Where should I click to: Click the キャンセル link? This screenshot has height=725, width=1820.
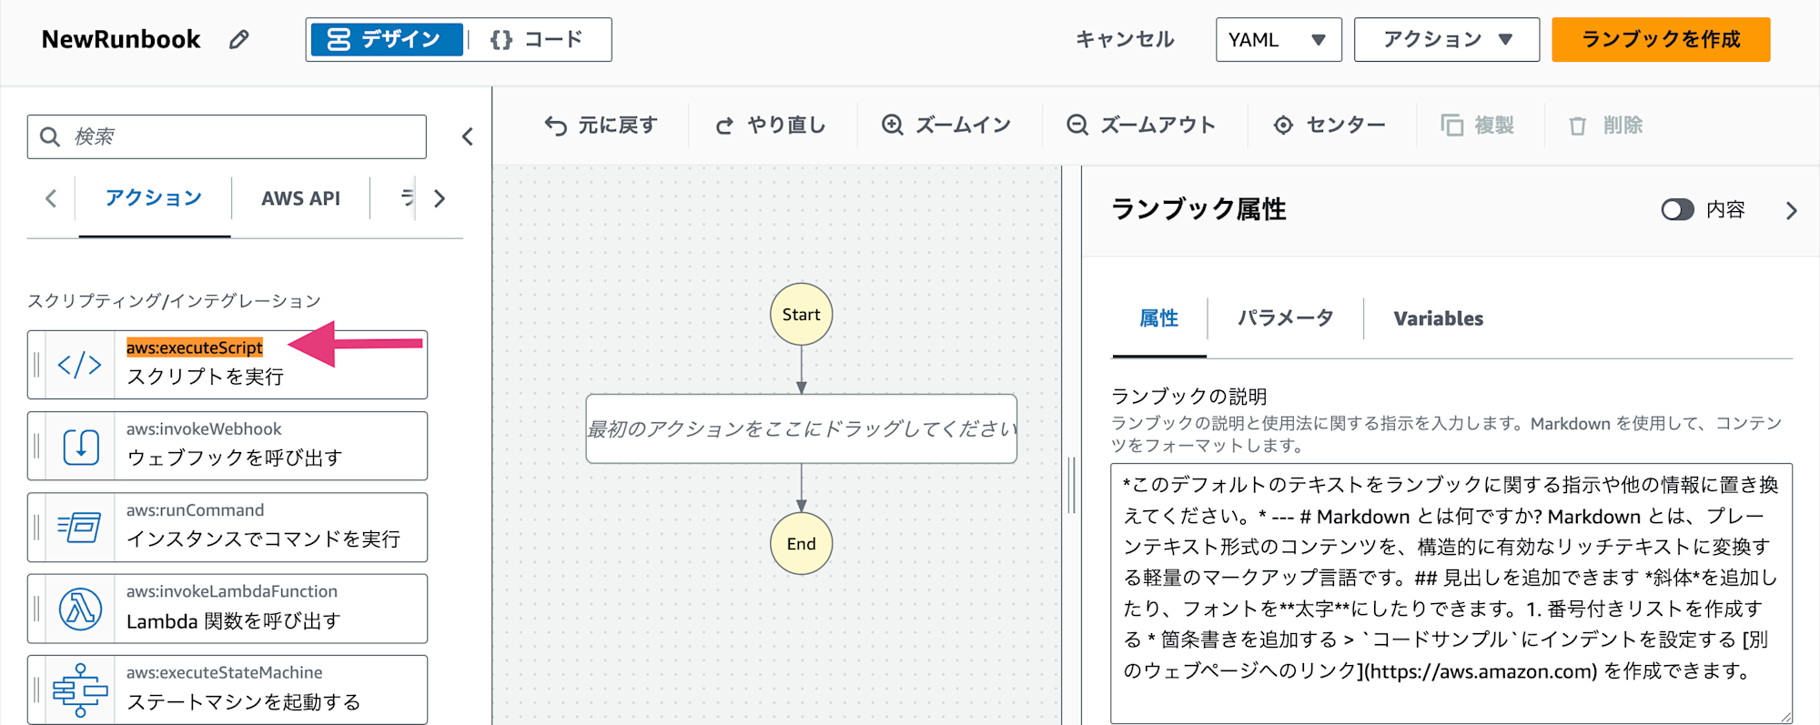coord(1125,39)
